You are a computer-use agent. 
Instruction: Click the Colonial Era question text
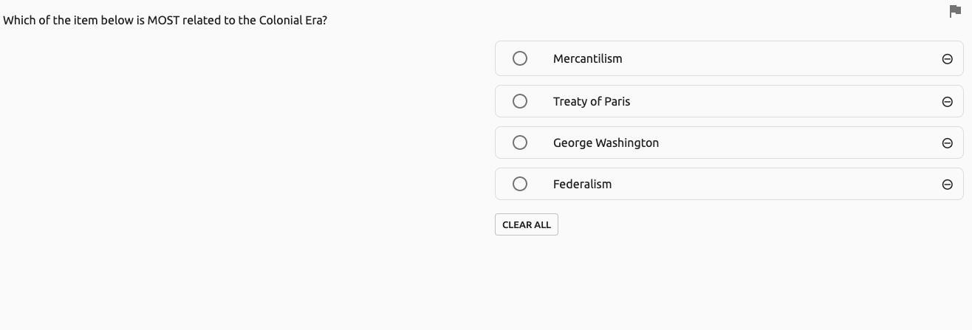point(165,21)
